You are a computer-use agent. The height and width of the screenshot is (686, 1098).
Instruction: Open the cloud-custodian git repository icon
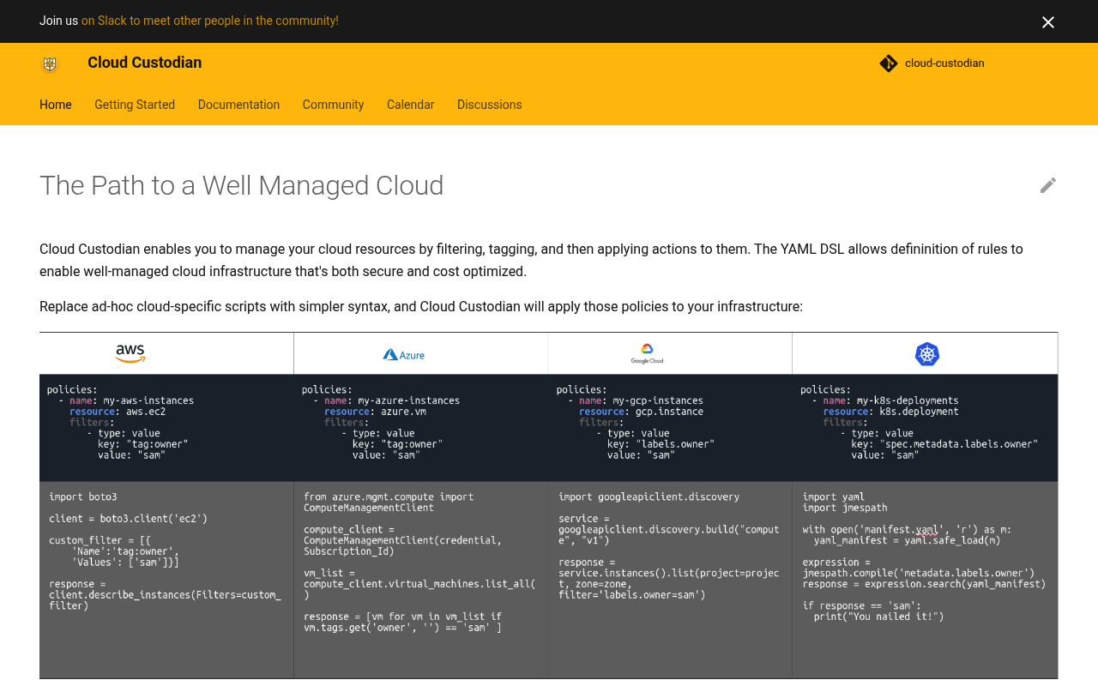pos(889,63)
